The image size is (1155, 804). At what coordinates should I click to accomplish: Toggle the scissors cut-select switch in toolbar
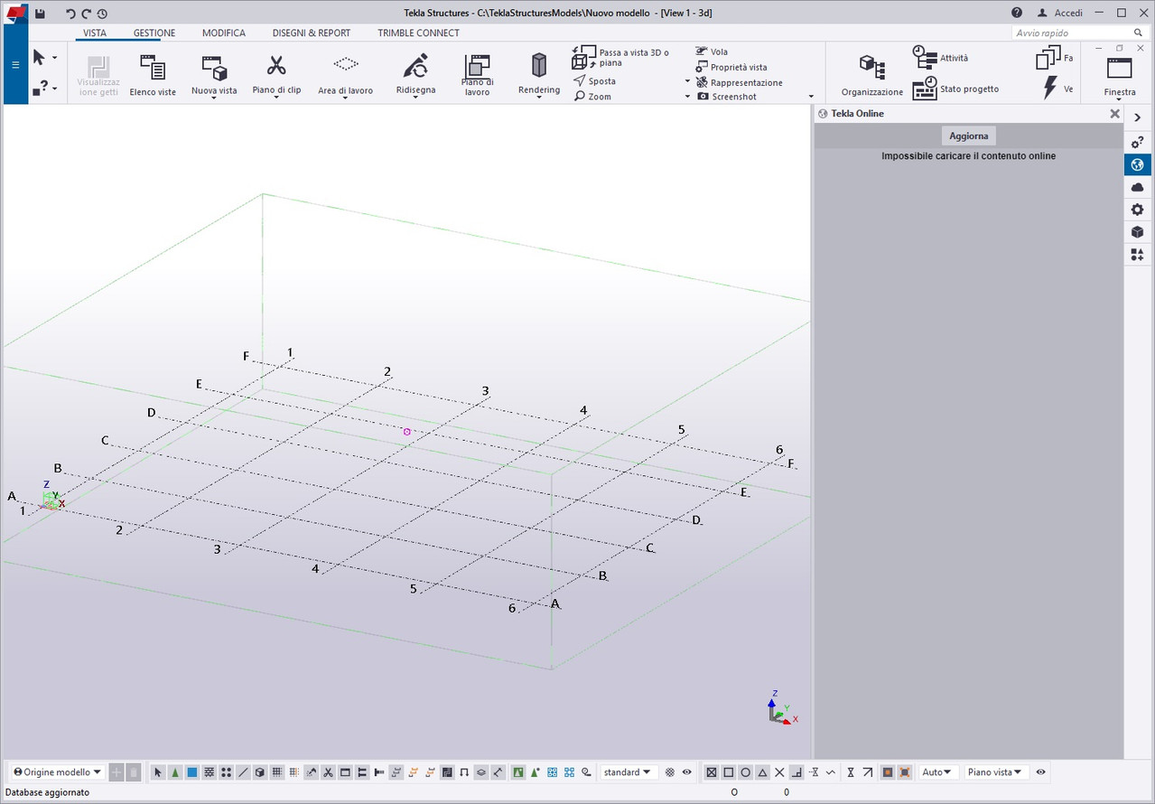click(329, 772)
